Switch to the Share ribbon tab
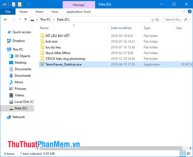Image resolution: width=193 pixels, height=157 pixels. point(39,12)
